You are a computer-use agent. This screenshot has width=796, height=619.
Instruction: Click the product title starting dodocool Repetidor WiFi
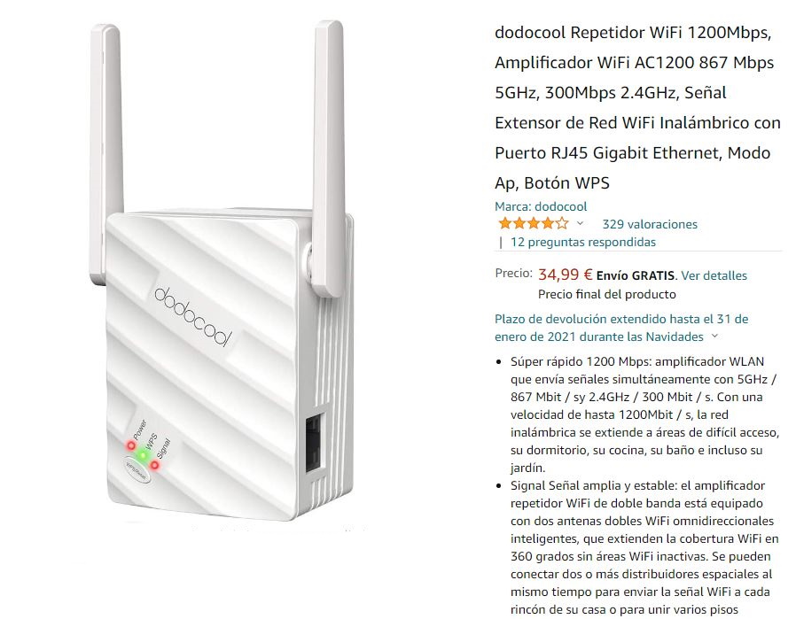point(637,107)
